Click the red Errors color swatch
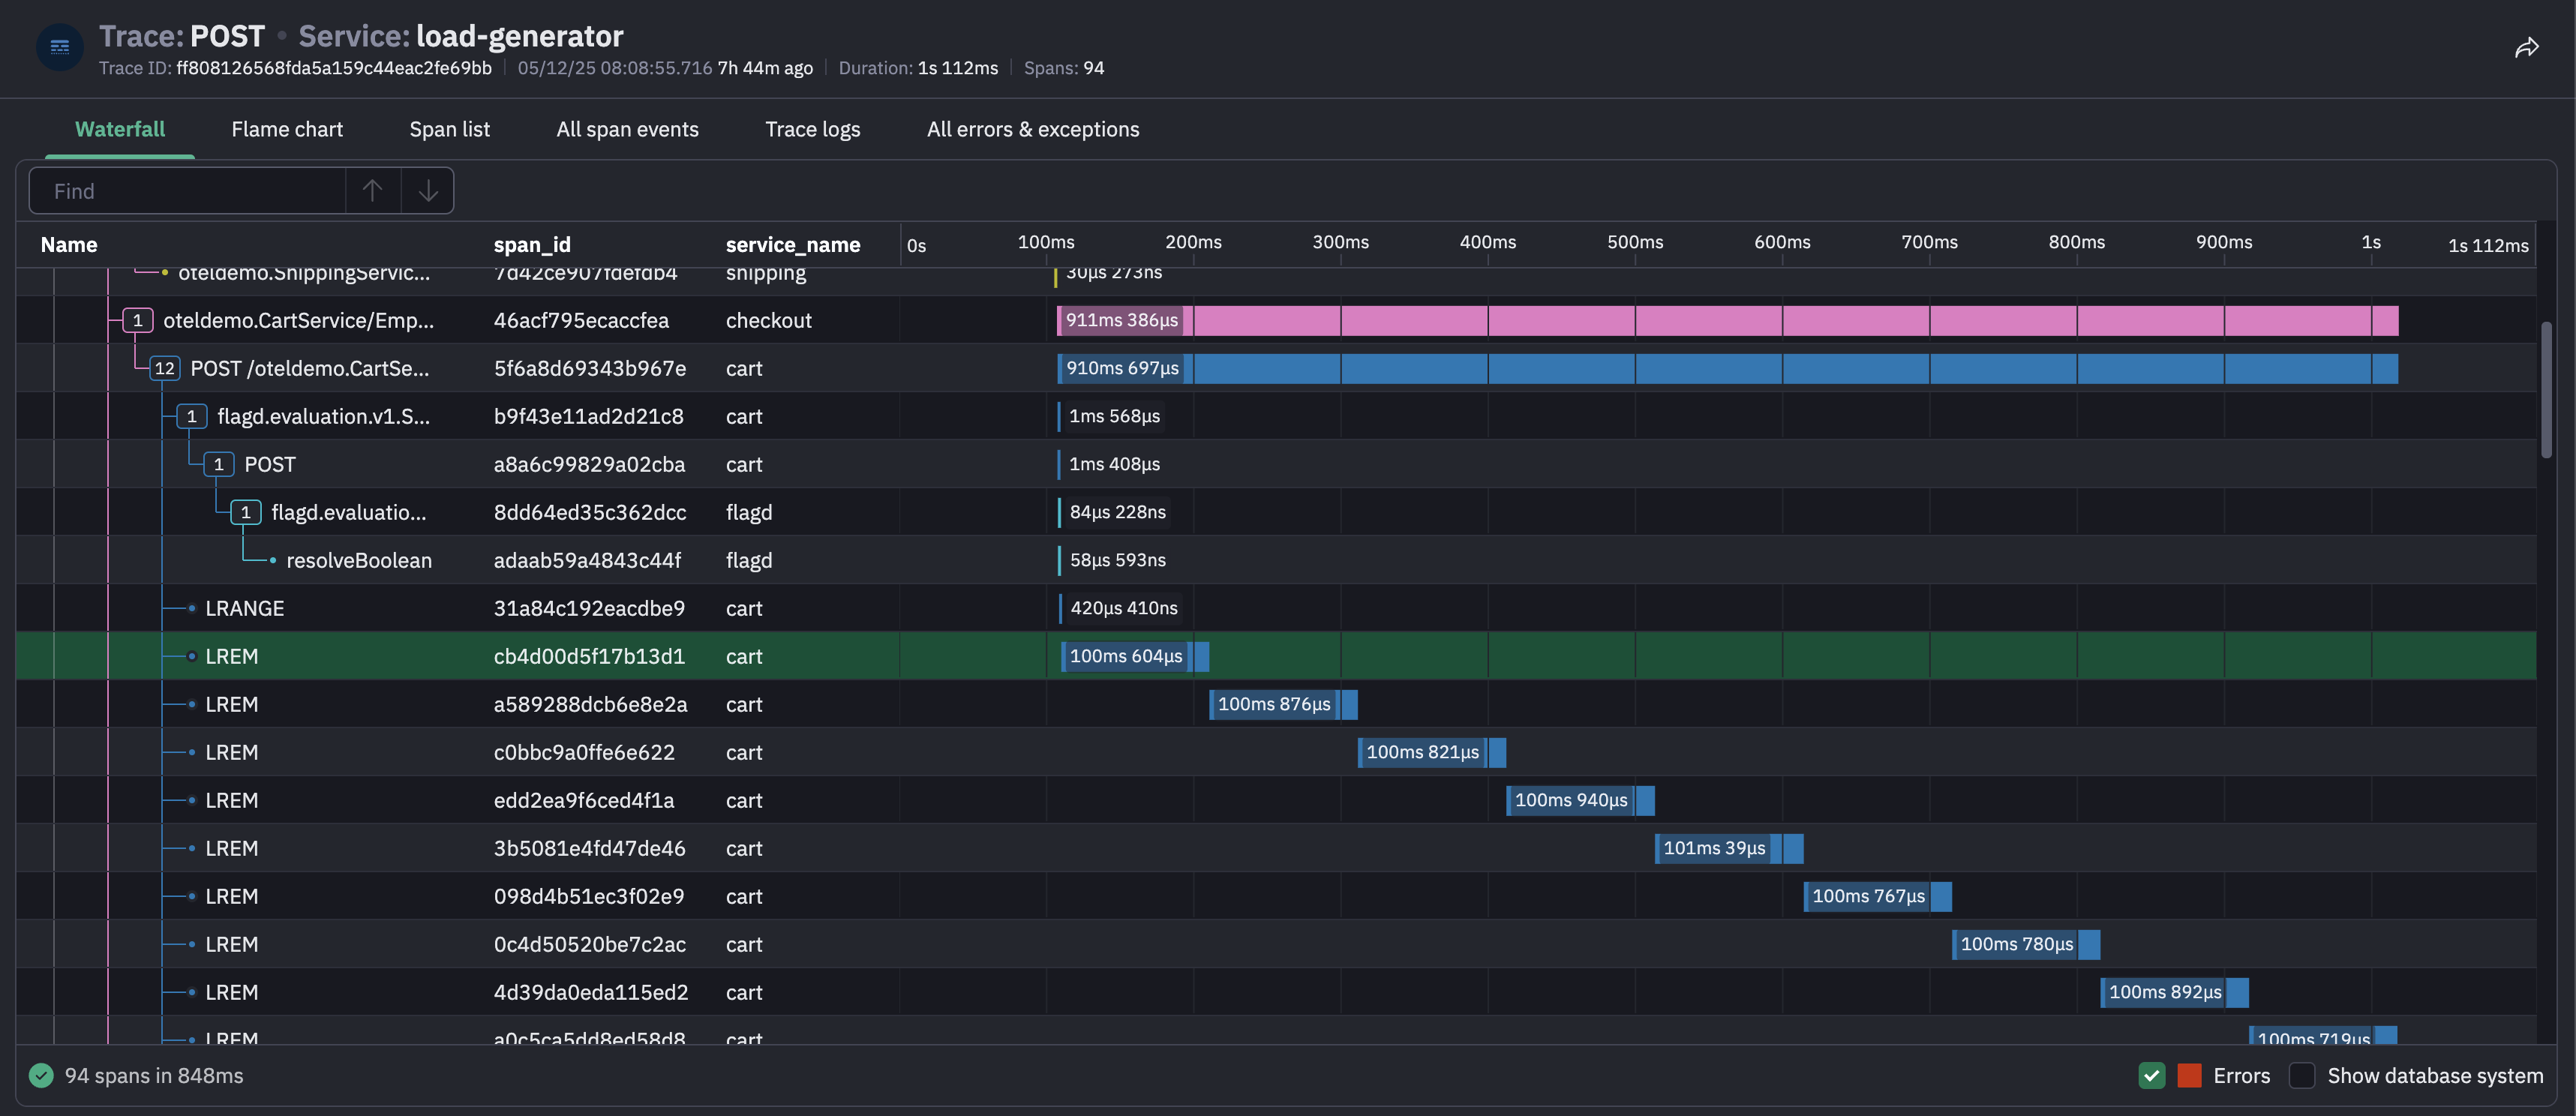2576x1116 pixels. pos(2189,1075)
